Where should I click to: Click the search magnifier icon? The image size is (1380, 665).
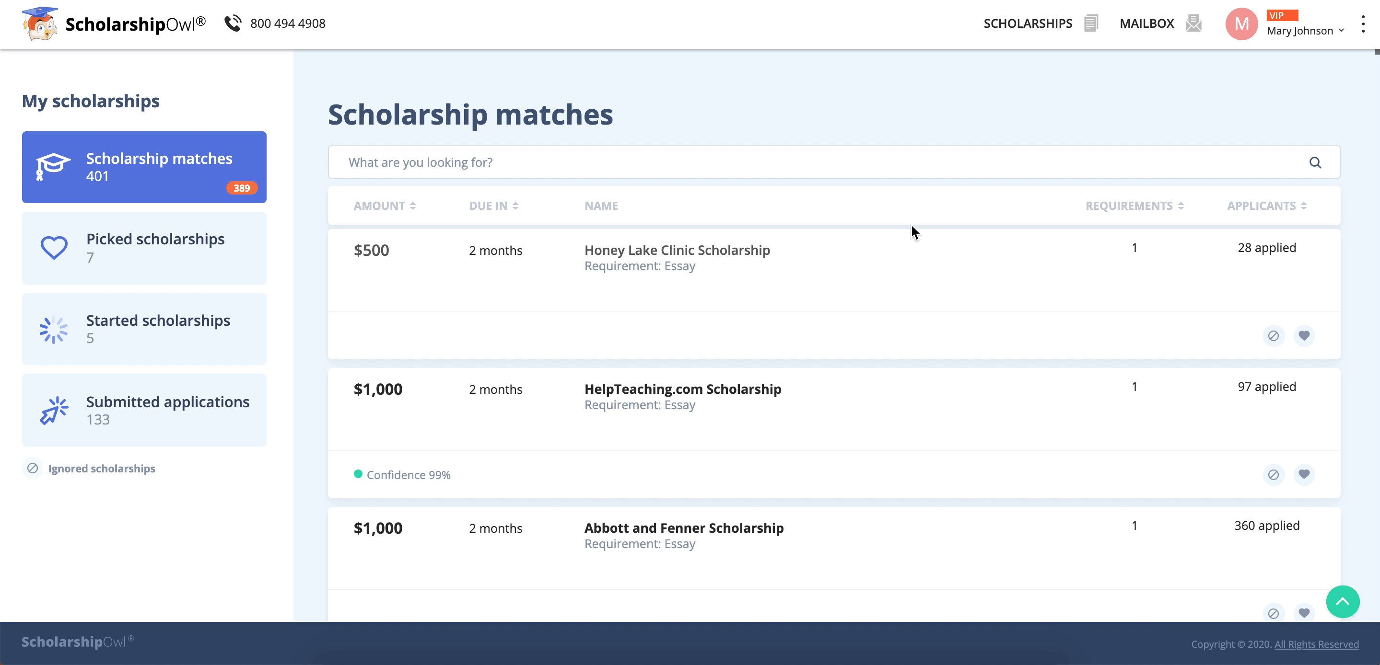tap(1316, 162)
